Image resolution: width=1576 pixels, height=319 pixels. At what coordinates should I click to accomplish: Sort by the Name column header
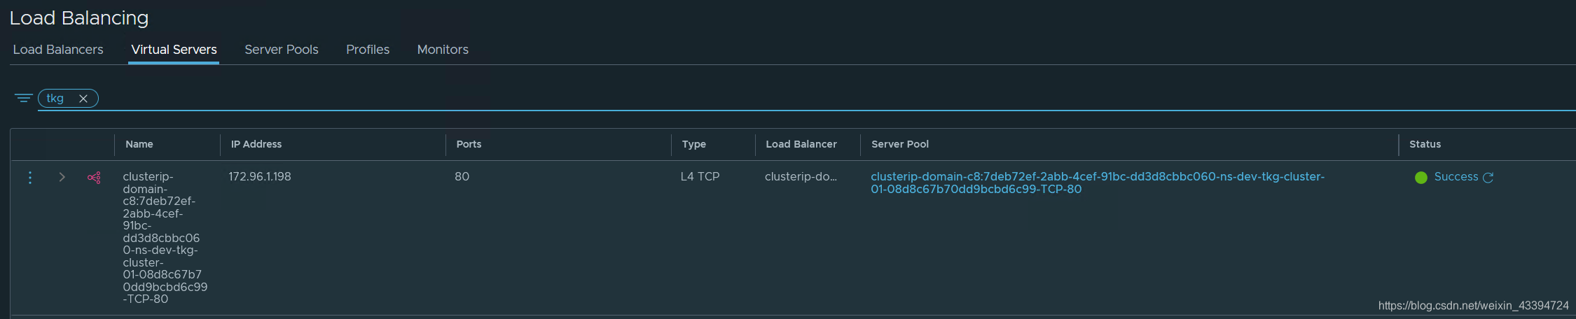(x=139, y=144)
